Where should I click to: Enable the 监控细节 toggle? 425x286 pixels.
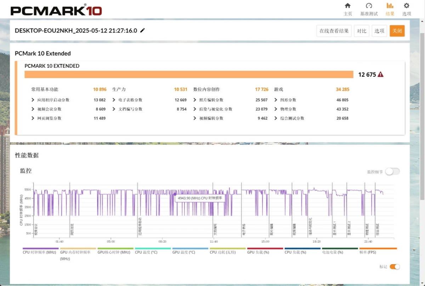coord(392,172)
